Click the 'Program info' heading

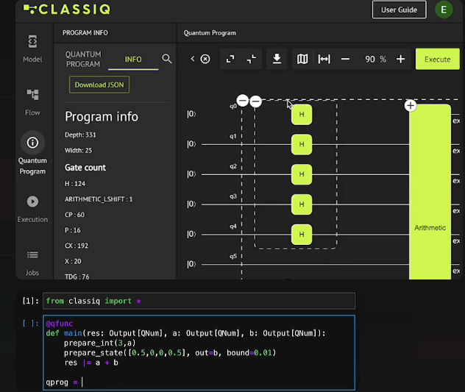click(102, 116)
